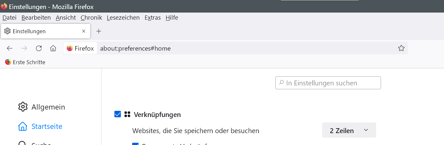Open the Extras menu
444x145 pixels.
click(153, 18)
